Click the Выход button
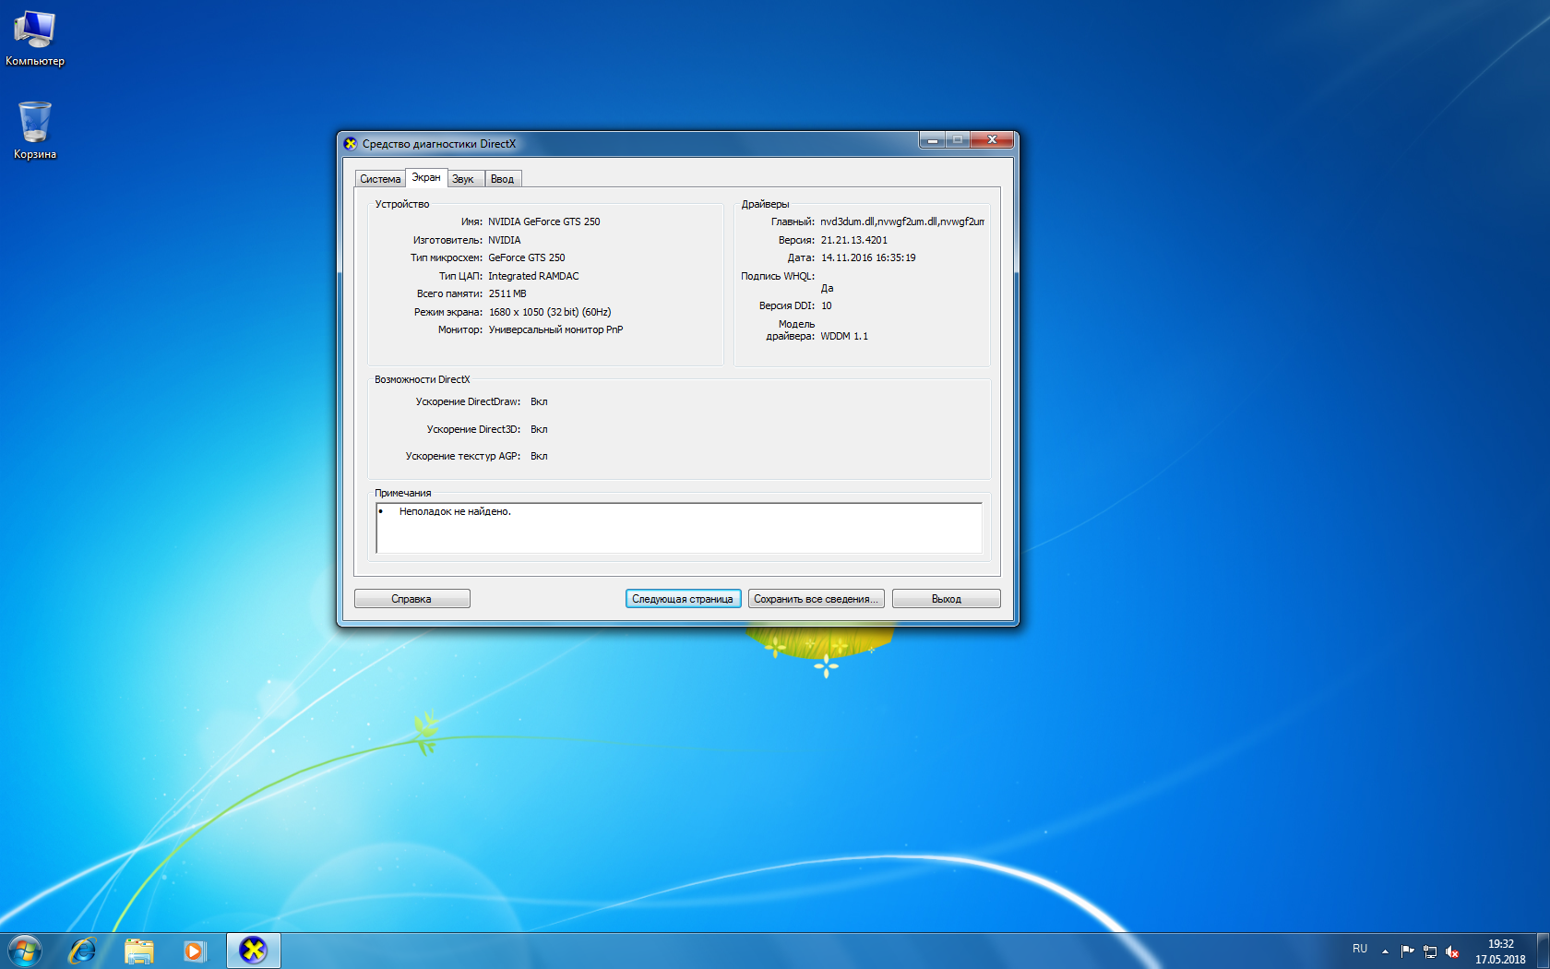The width and height of the screenshot is (1550, 969). (947, 599)
